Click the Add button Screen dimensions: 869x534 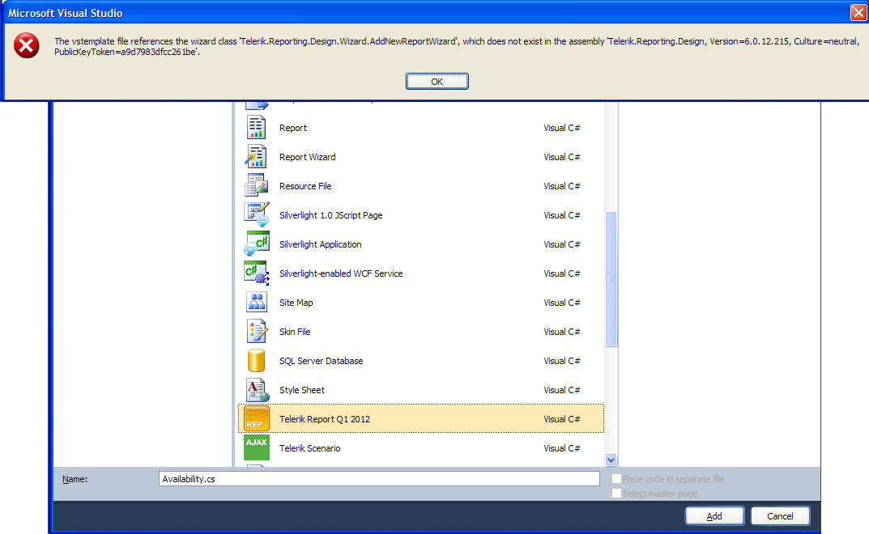coord(714,515)
